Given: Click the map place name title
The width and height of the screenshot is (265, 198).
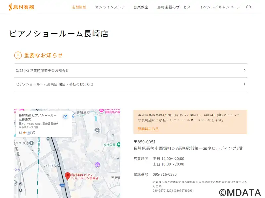Looking at the screenshot, I should (x=37, y=117).
